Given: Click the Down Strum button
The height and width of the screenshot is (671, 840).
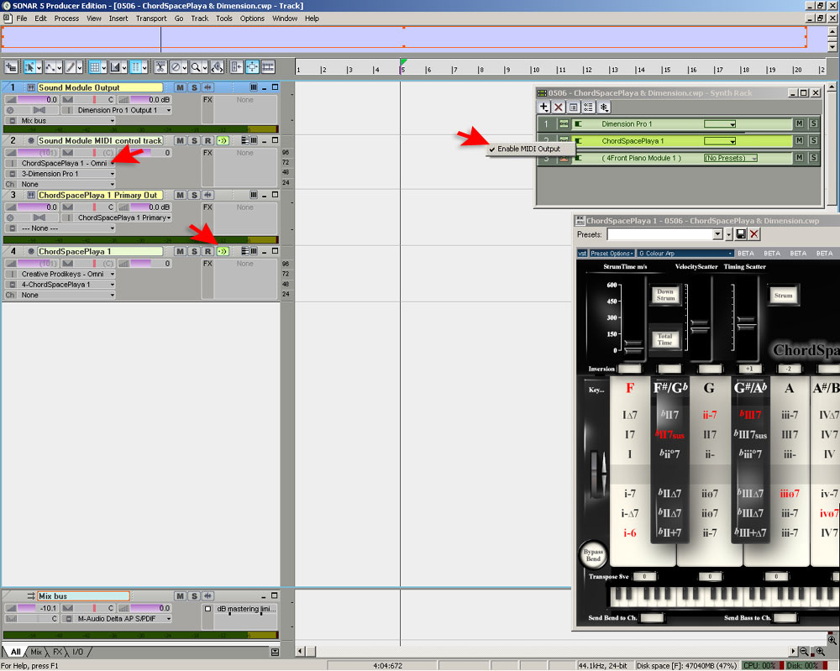Looking at the screenshot, I should pos(665,295).
